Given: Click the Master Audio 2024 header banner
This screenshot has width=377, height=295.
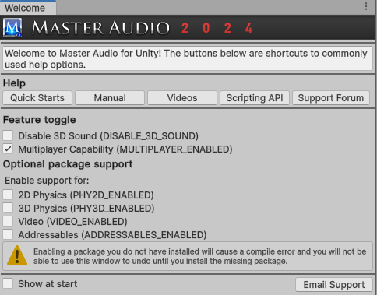Looking at the screenshot, I should 188,27.
